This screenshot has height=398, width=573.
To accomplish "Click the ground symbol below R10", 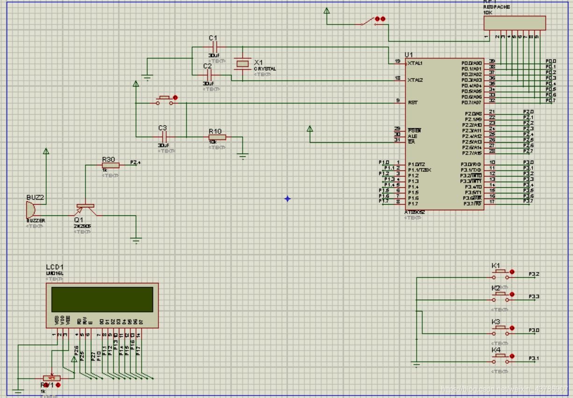I will pos(242,155).
